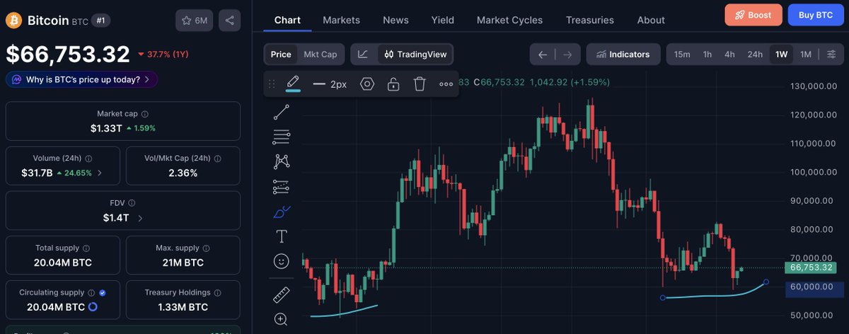Image resolution: width=849 pixels, height=334 pixels.
Task: Click the redo forward arrow
Action: point(567,54)
